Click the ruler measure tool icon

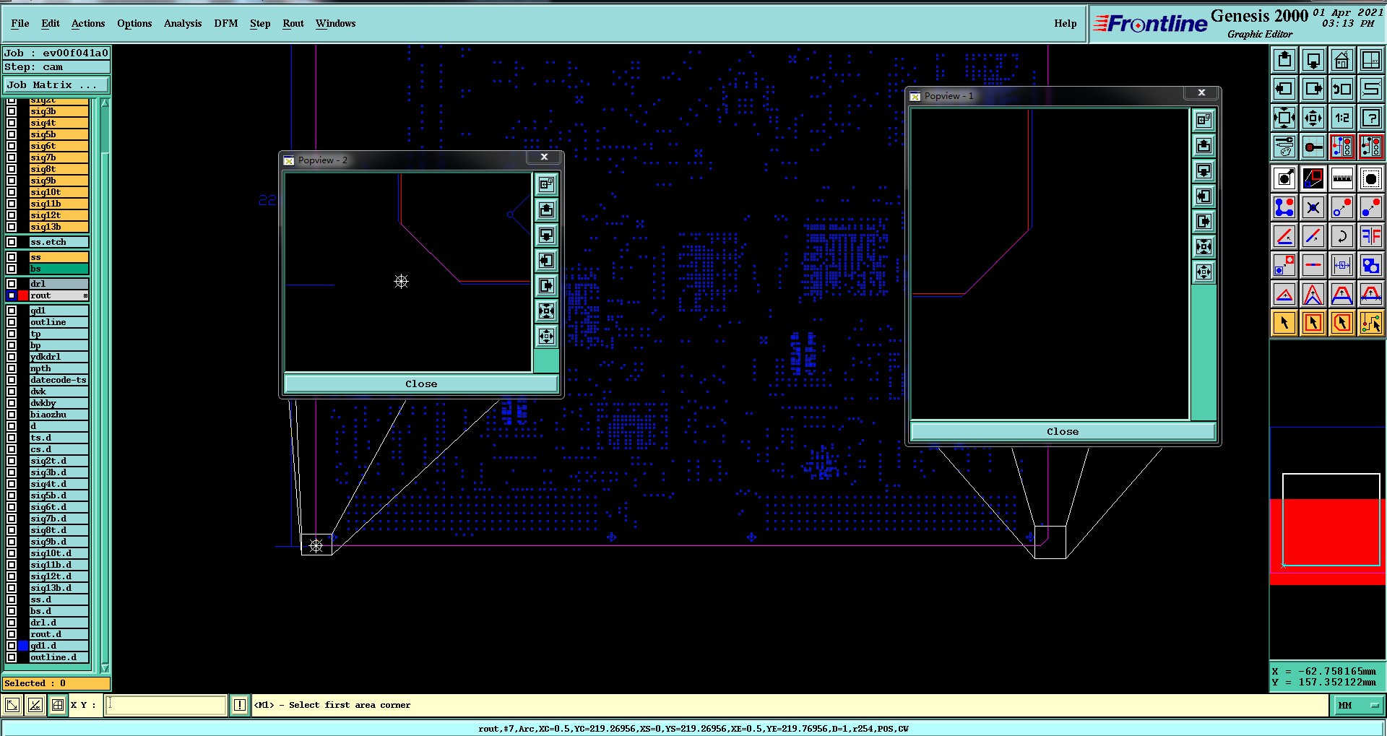pos(1342,178)
